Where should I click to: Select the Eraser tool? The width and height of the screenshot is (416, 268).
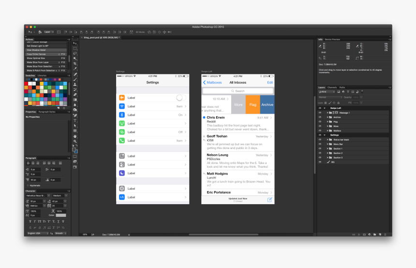(75, 95)
